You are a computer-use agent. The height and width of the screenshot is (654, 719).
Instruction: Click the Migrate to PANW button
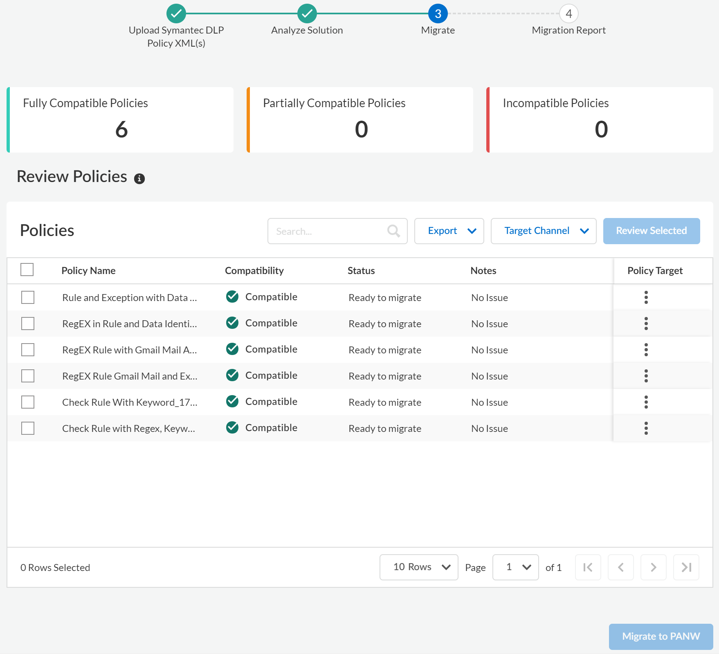[661, 636]
